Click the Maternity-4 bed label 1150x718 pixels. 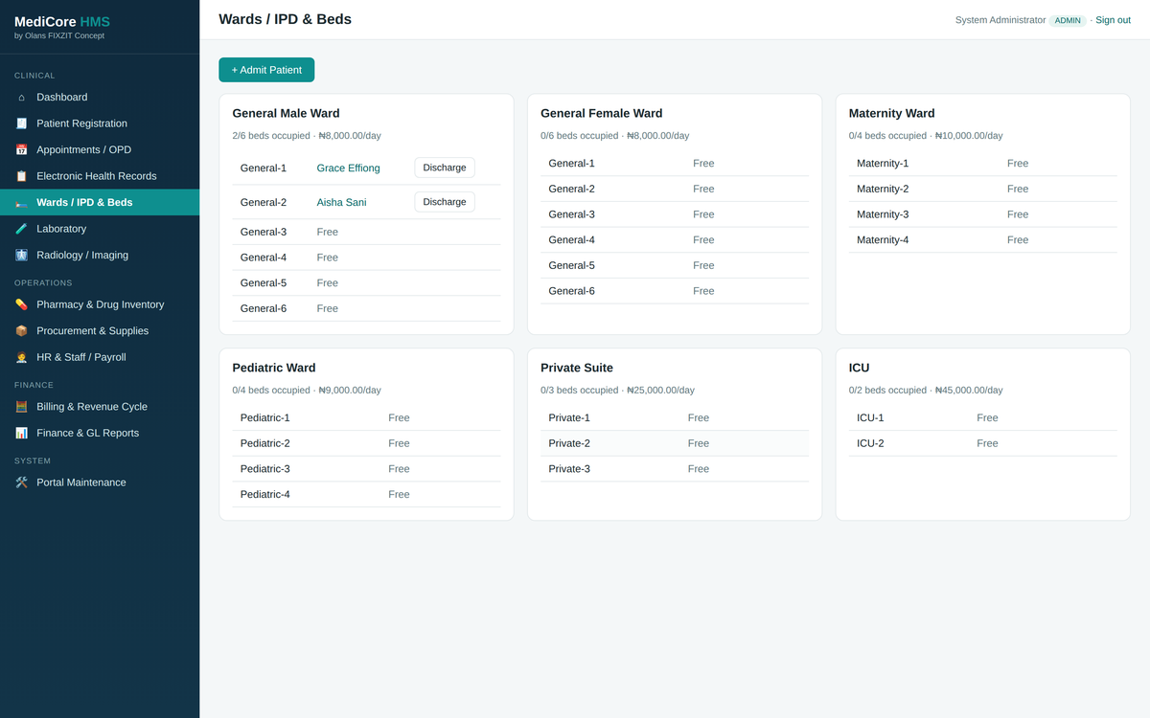point(883,240)
